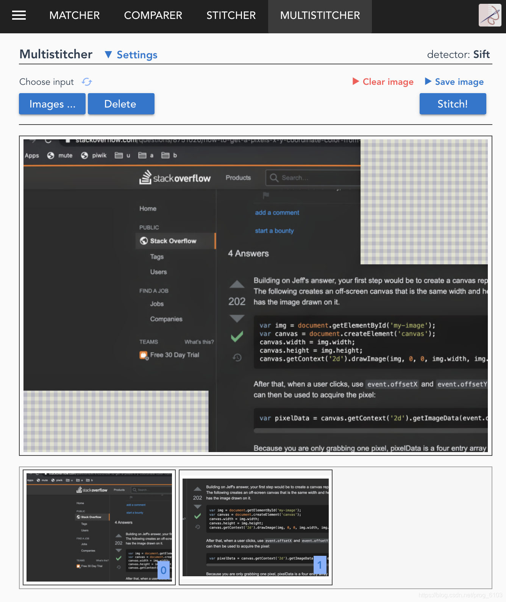Select input thumbnail numbered 0
This screenshot has height=602, width=506.
pos(99,527)
